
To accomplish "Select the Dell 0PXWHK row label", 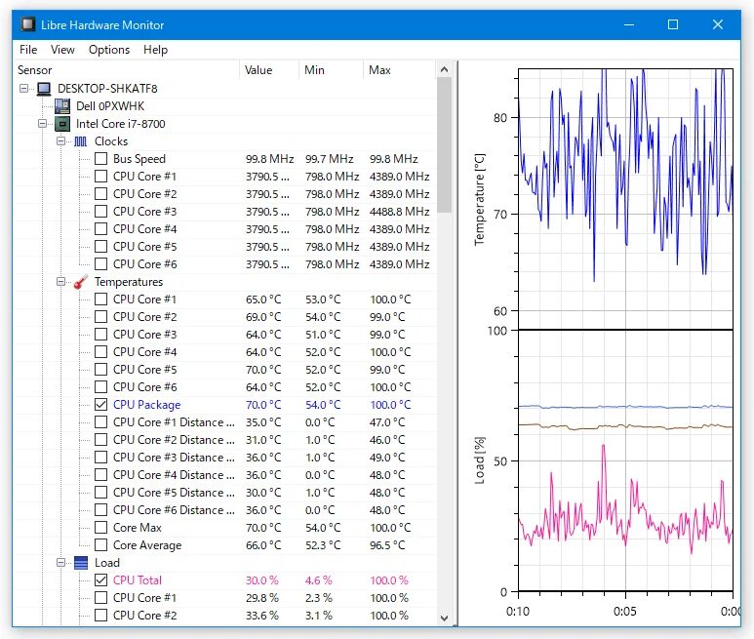I will click(x=110, y=106).
